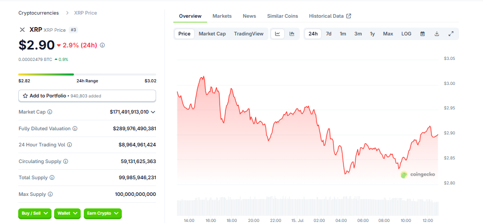Screen dimensions: 483x223
Task: Set chart range to 1y
Action: (373, 34)
